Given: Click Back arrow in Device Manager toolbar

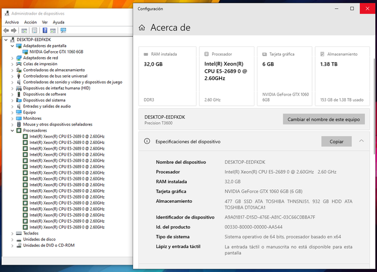Looking at the screenshot, I should [6, 31].
